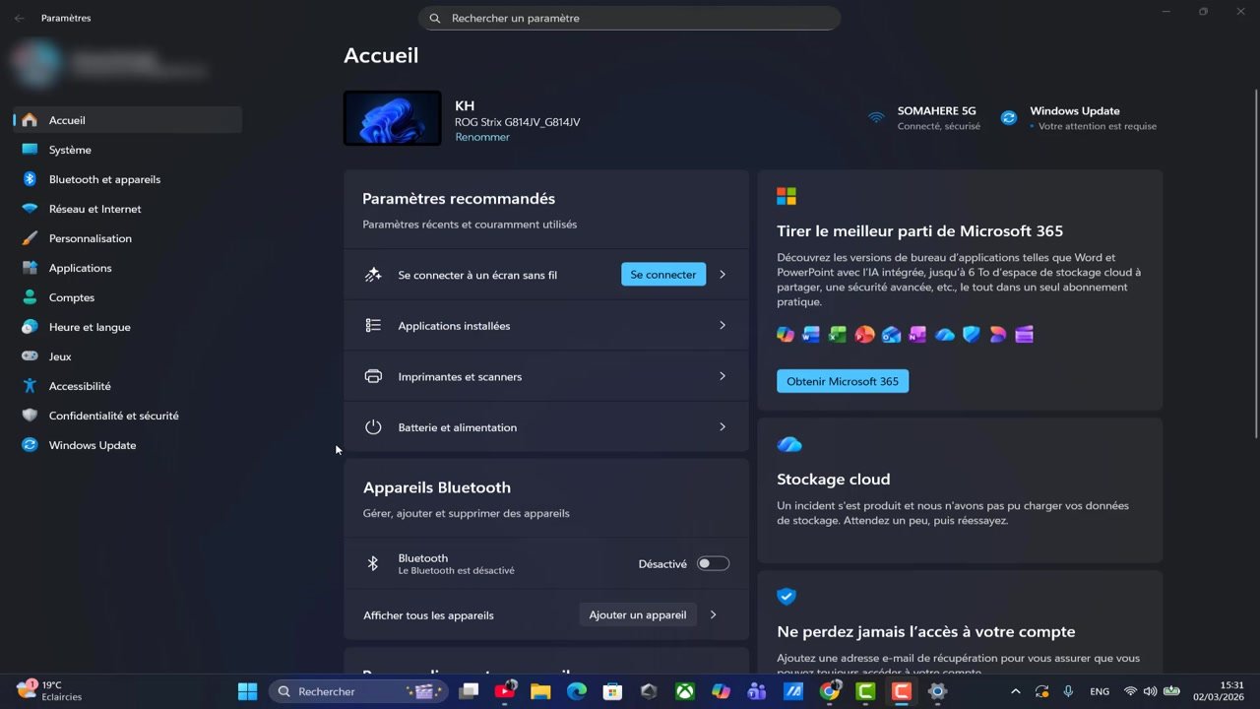The width and height of the screenshot is (1260, 709).
Task: Click Afficher tous les appareils text
Action: 428,615
